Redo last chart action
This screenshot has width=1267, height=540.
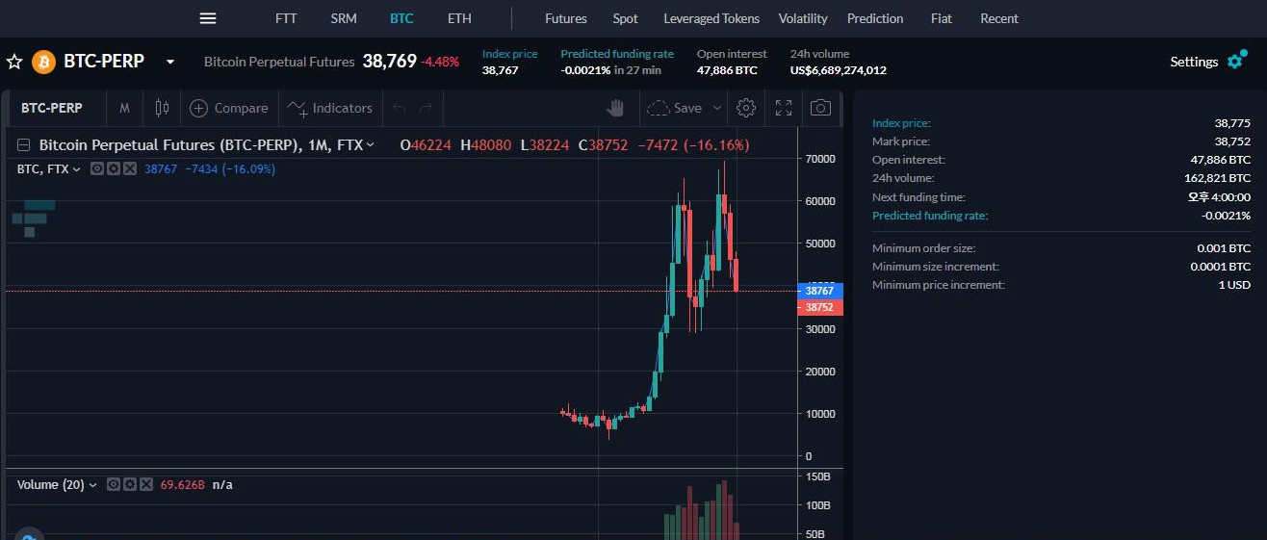426,108
